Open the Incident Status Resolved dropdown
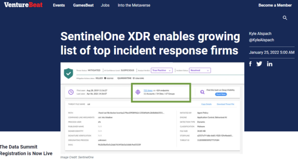 [200, 70]
